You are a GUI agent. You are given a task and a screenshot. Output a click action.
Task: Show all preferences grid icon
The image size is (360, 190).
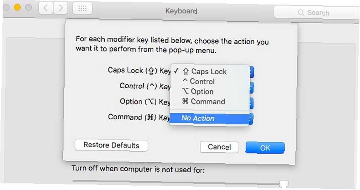pos(82,8)
